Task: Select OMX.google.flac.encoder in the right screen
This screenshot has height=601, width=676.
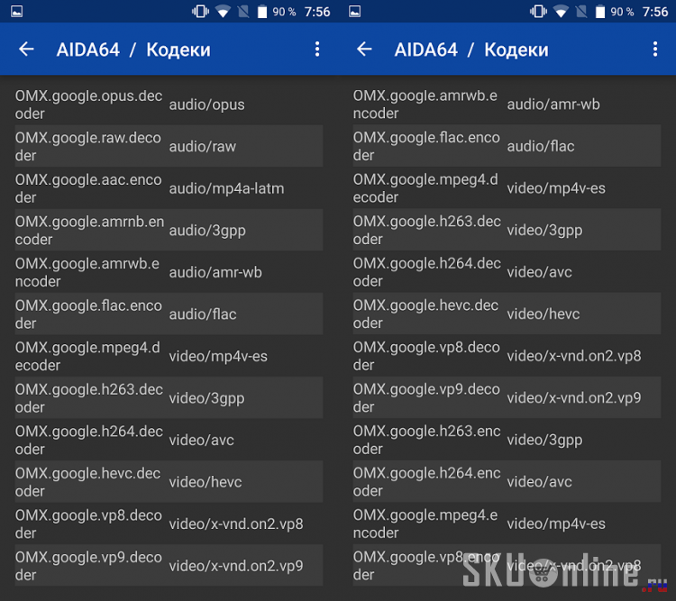Action: [x=507, y=146]
